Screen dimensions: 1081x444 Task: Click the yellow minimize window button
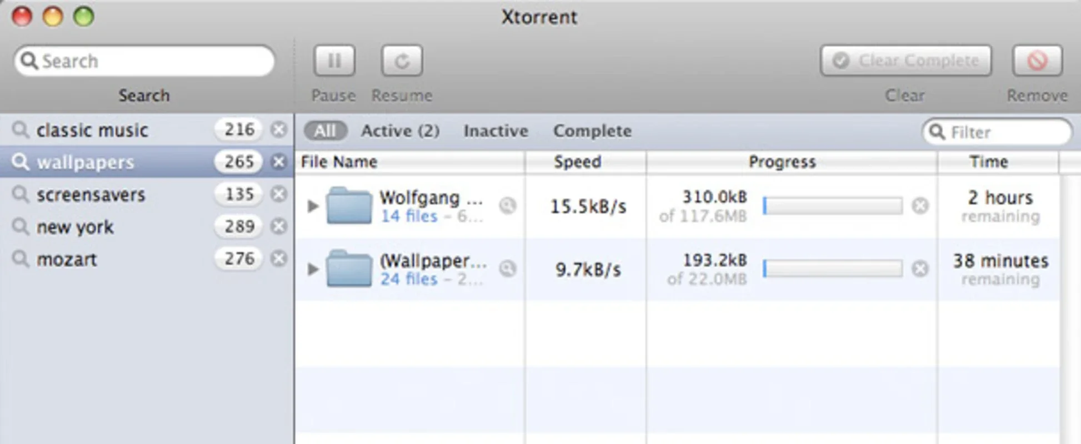53,16
